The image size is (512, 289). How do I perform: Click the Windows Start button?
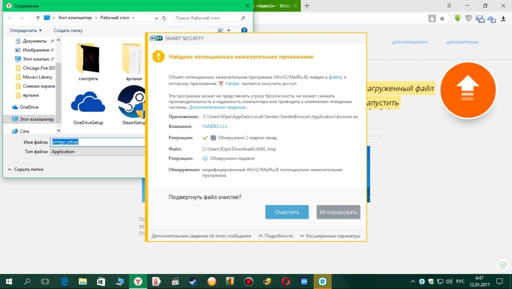click(9, 281)
